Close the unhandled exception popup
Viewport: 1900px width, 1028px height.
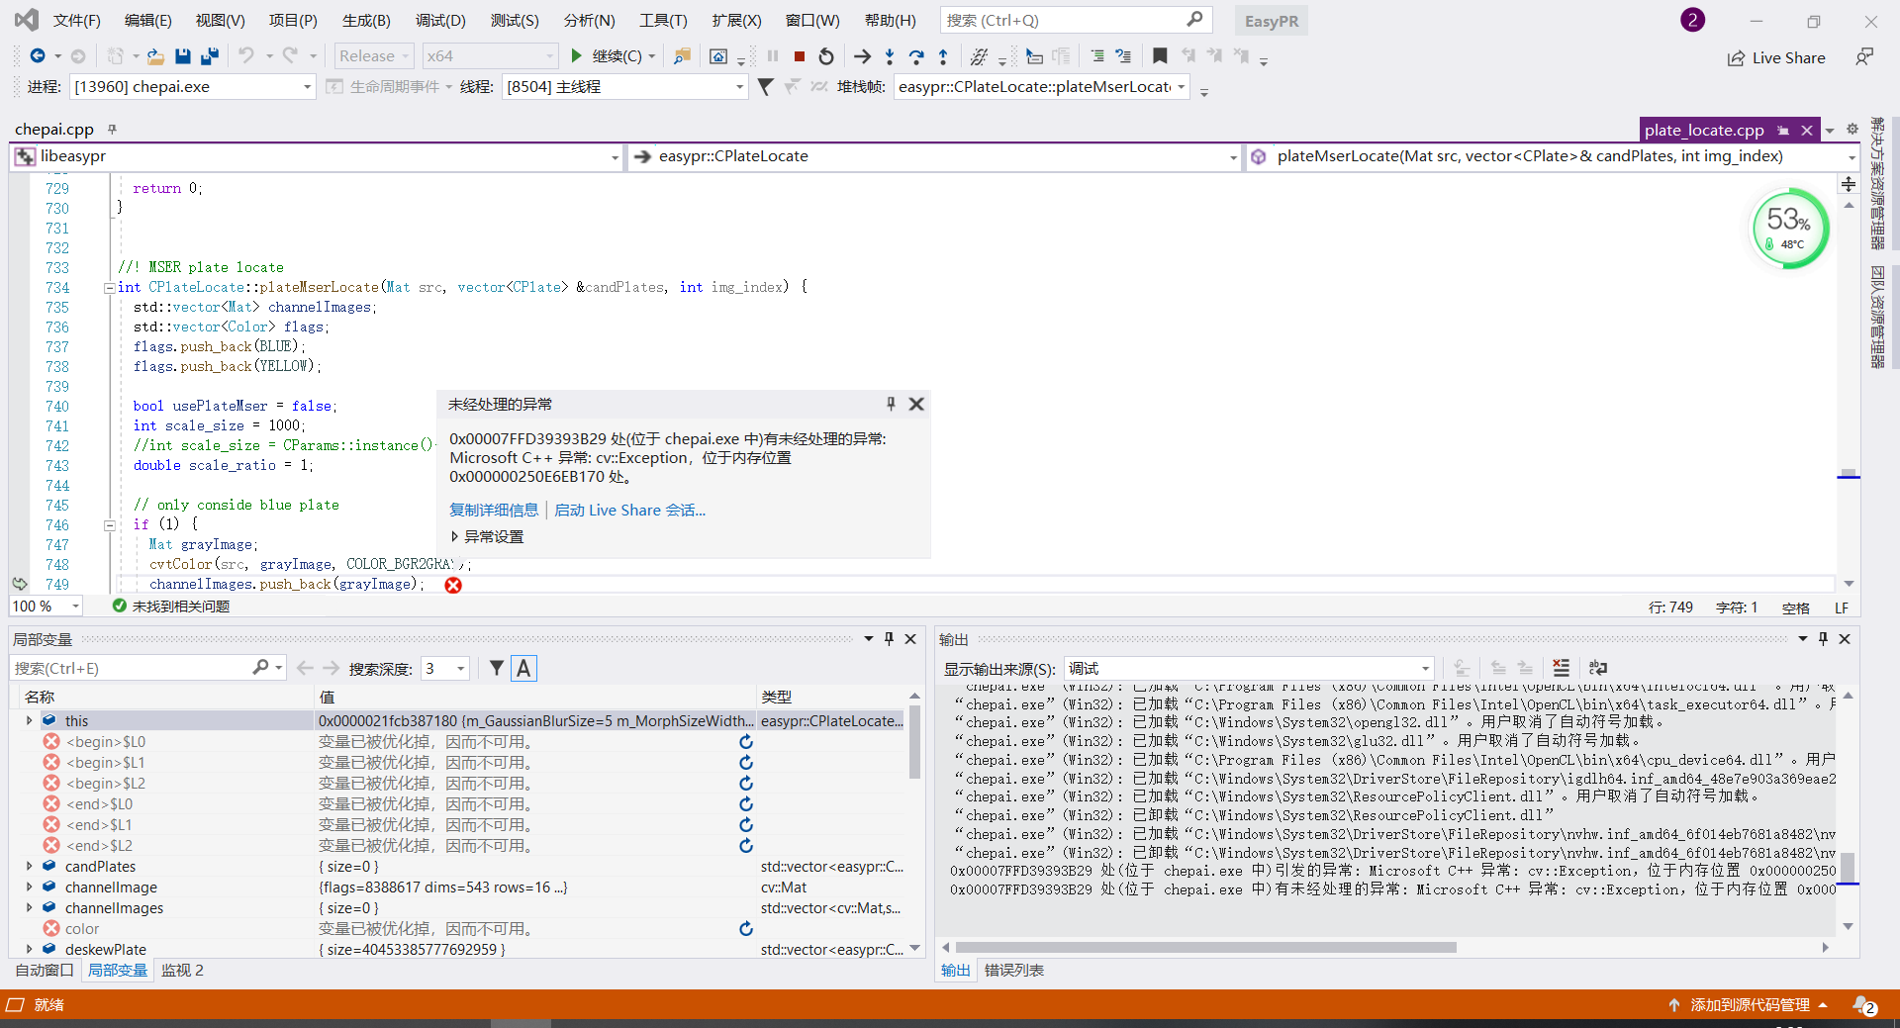point(916,404)
